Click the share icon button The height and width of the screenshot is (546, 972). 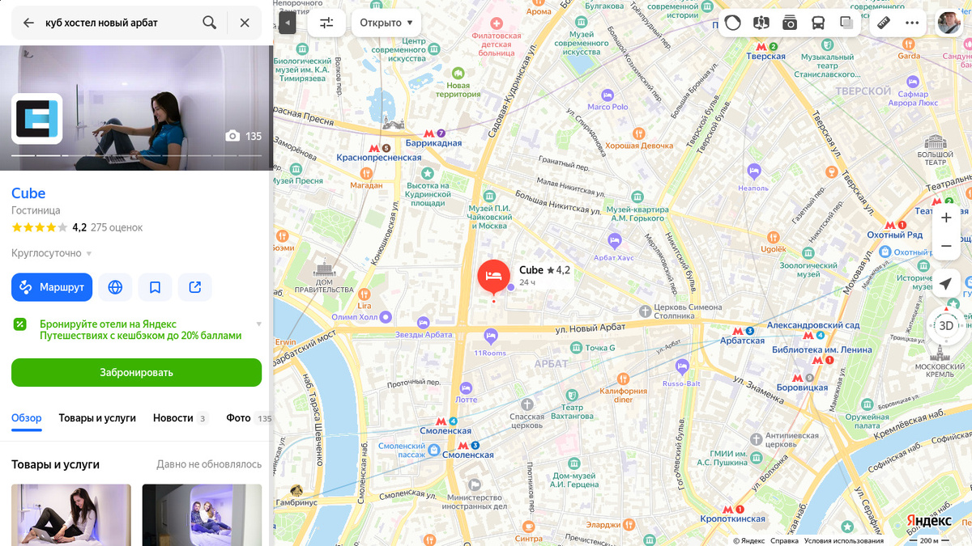195,287
